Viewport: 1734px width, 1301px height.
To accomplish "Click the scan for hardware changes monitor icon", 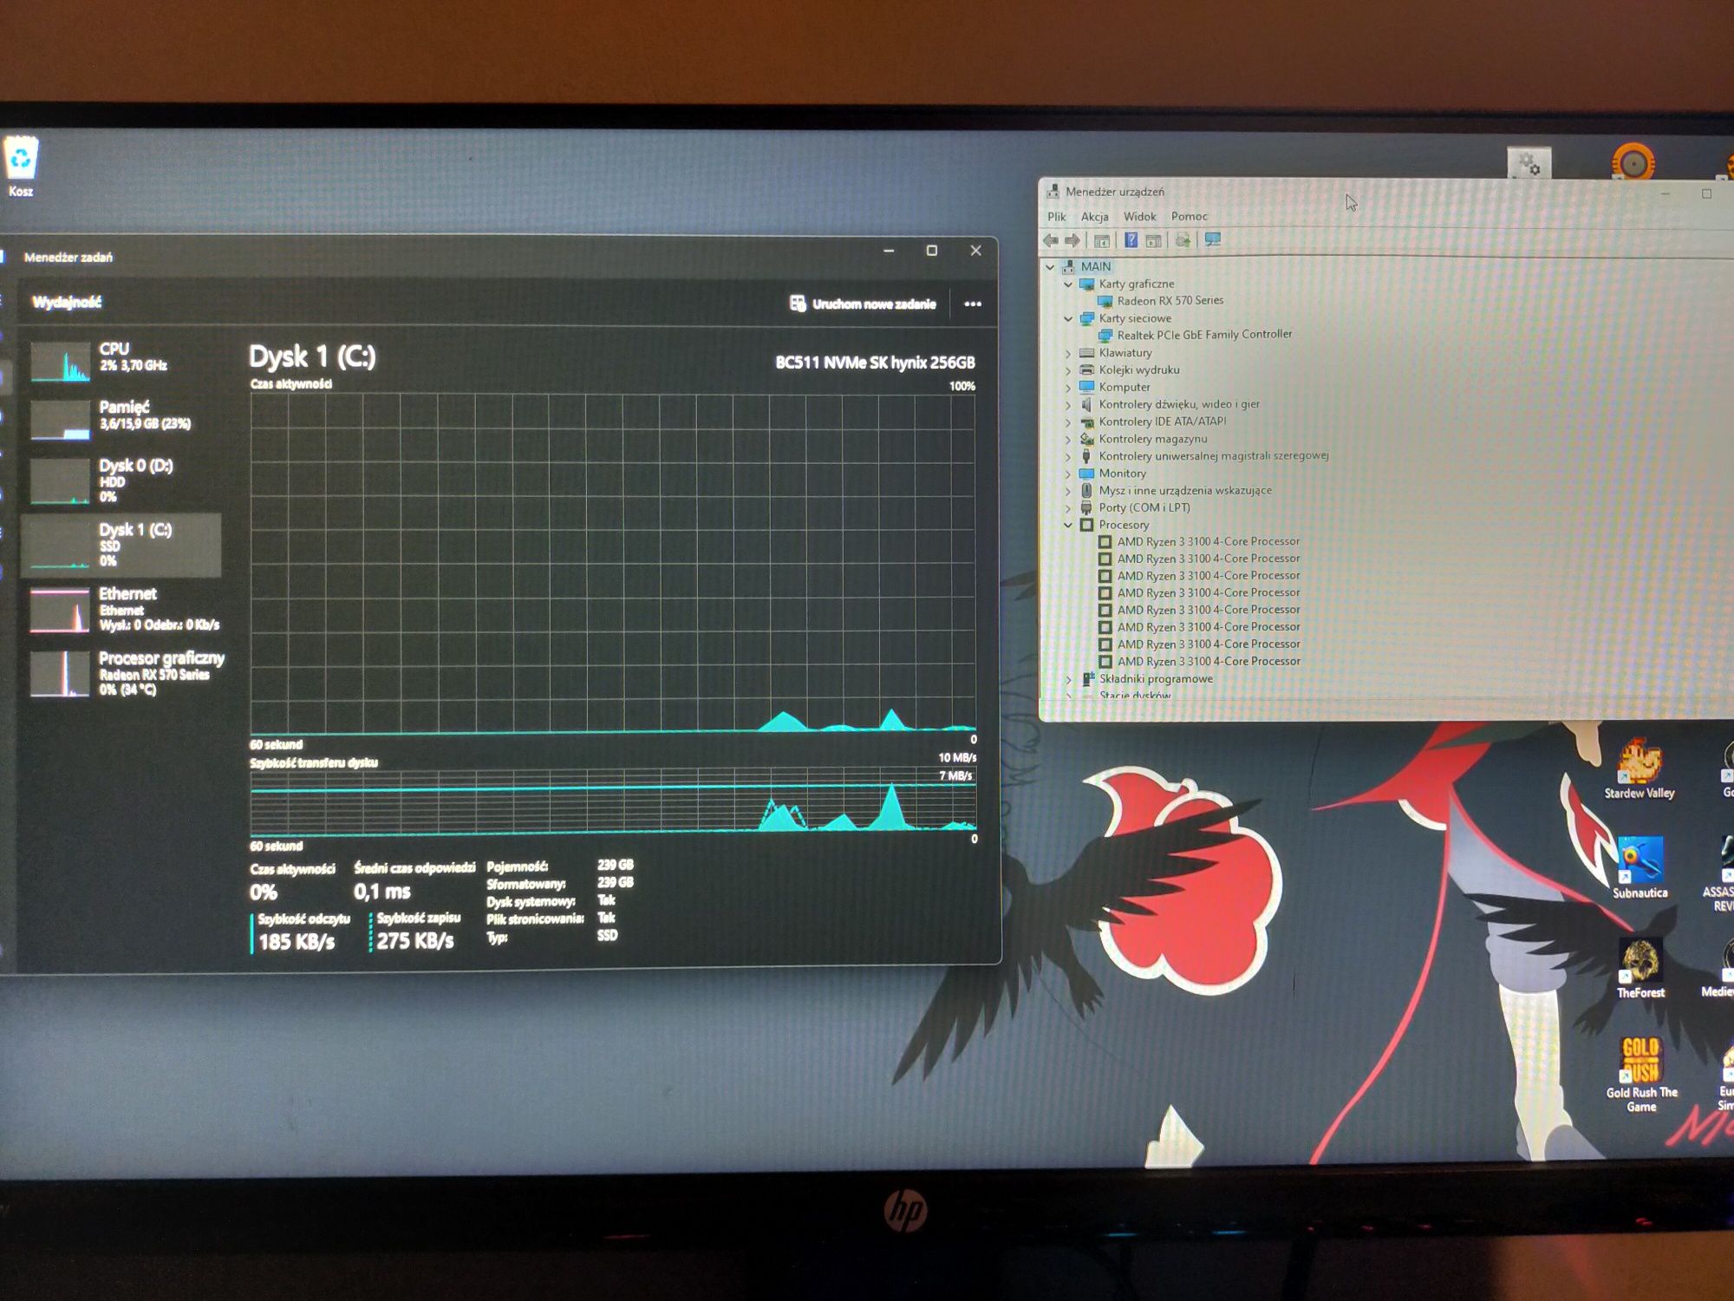I will (x=1213, y=240).
